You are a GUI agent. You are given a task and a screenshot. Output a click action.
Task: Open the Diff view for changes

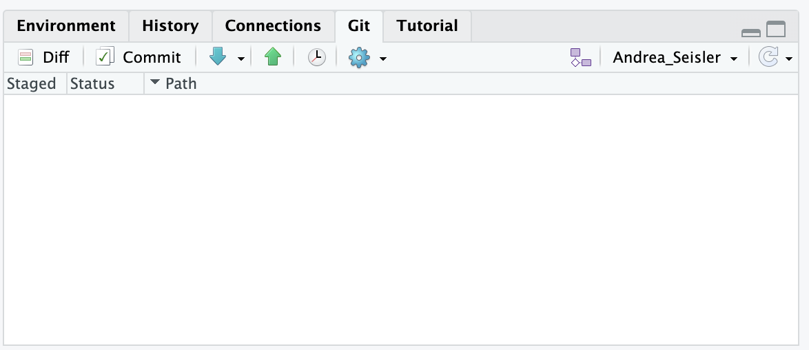(x=44, y=57)
